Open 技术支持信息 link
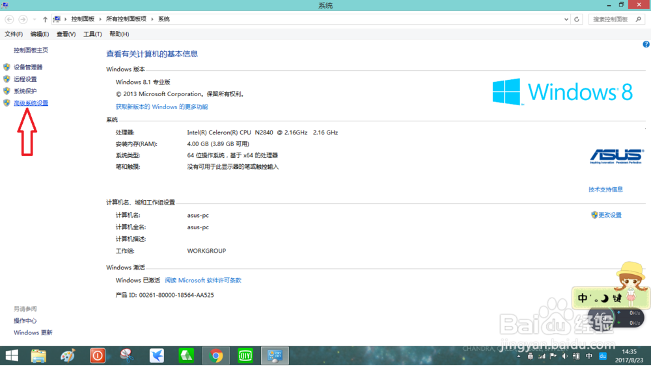 click(605, 190)
